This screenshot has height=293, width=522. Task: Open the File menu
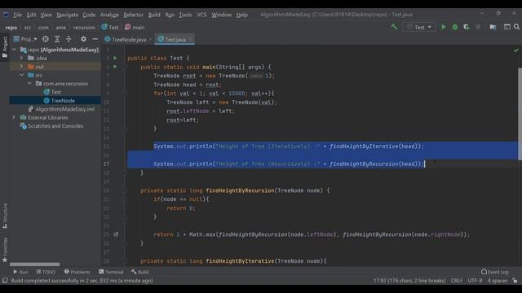point(17,15)
